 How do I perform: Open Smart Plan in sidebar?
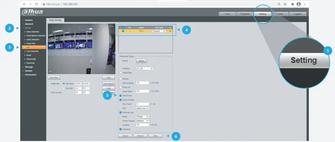pos(31,44)
